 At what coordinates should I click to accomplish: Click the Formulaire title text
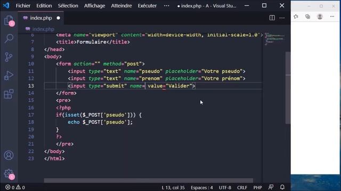(92, 42)
